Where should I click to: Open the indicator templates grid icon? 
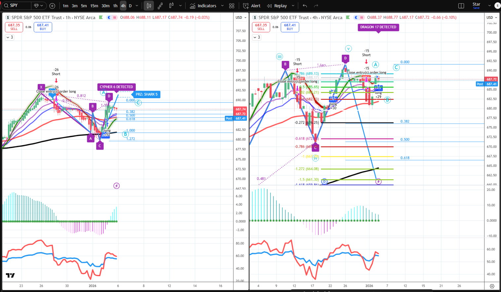232,6
